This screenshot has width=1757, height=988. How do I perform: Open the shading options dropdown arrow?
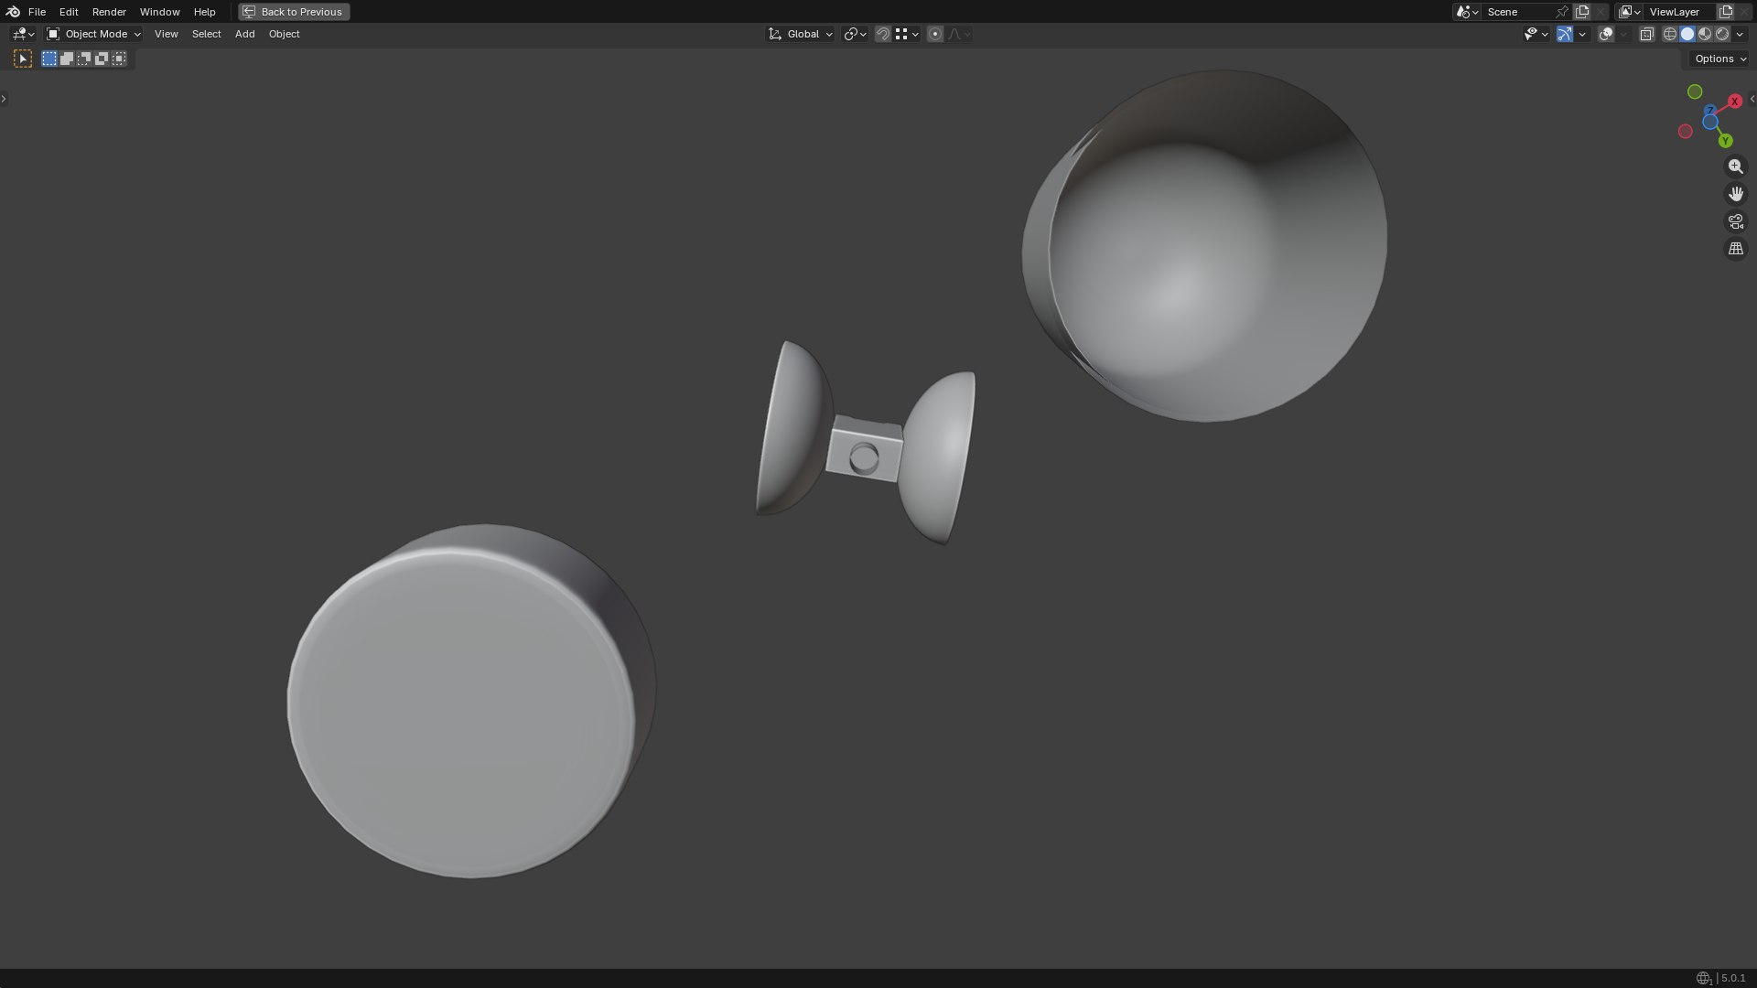point(1740,34)
